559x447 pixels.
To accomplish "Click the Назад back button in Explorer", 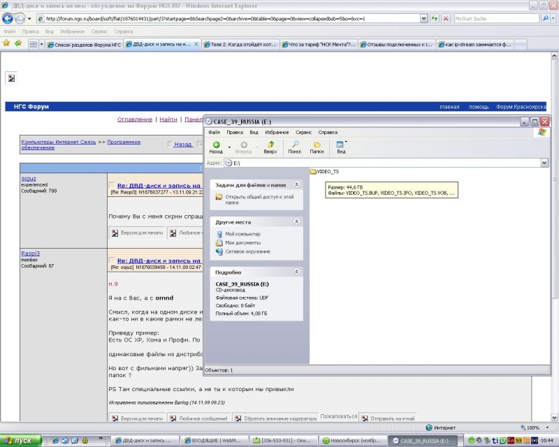I will tap(216, 147).
